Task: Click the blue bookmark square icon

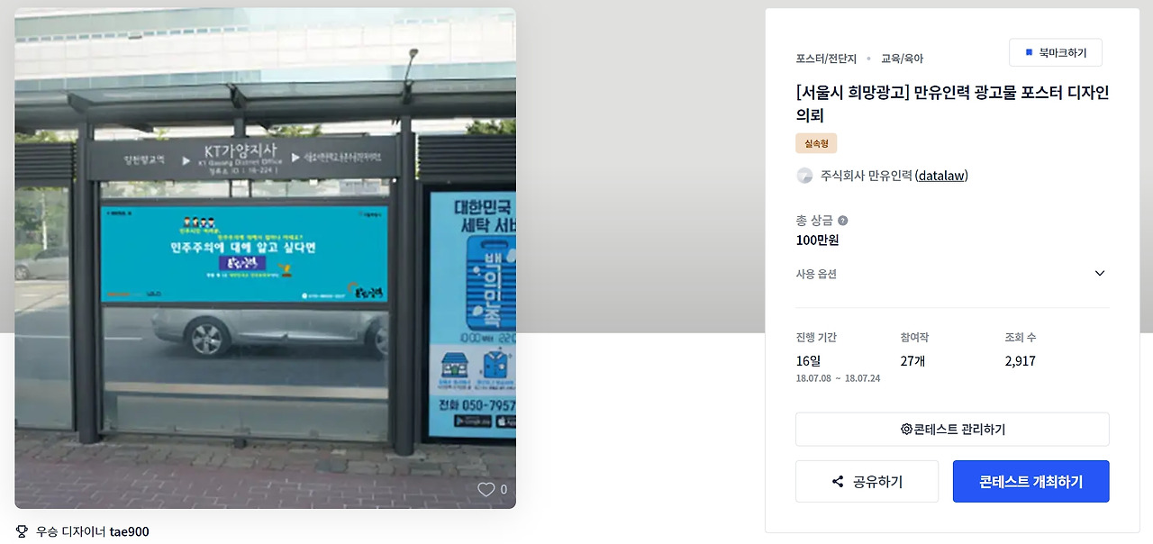Action: (x=1030, y=53)
